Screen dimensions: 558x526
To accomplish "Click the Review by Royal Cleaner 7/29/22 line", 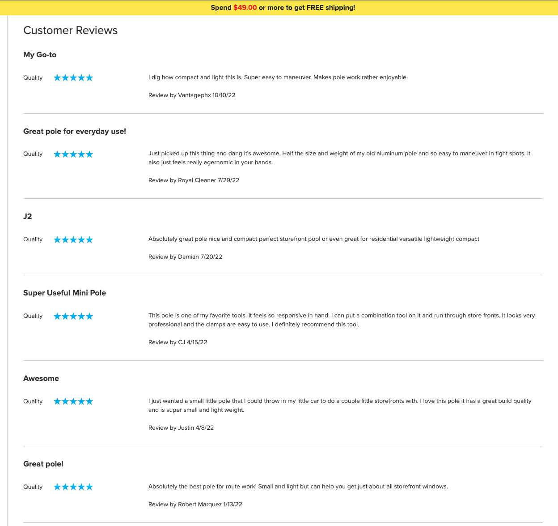I will (x=194, y=180).
